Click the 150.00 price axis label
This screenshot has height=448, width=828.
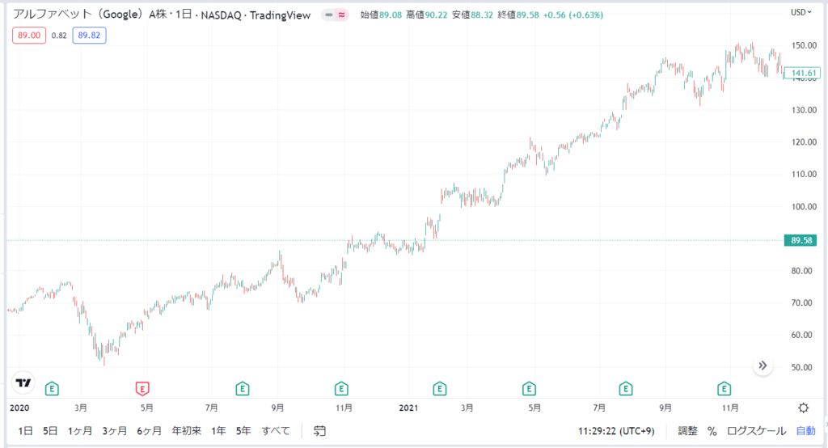(x=804, y=45)
